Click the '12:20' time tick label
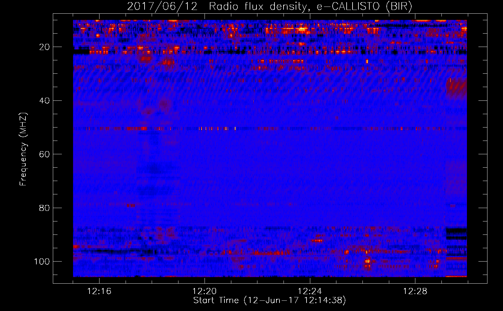Image resolution: width=503 pixels, height=311 pixels. [205, 291]
